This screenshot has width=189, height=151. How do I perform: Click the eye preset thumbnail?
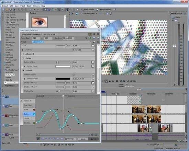pyautogui.click(x=40, y=22)
